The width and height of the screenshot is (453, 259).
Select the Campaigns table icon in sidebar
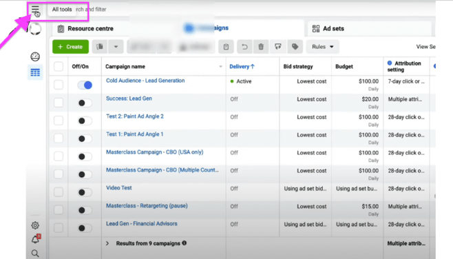(35, 72)
